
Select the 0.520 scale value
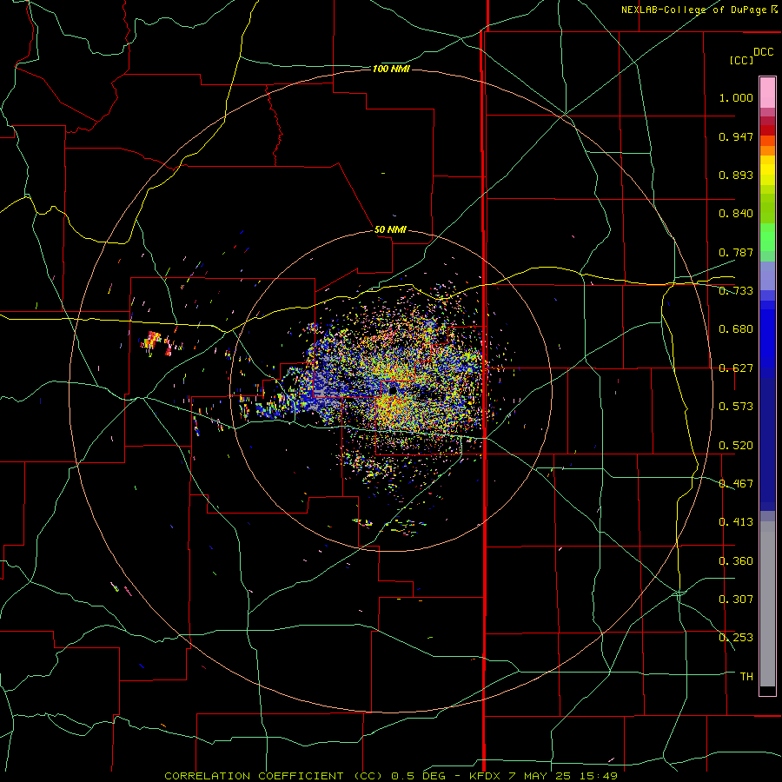(x=736, y=446)
